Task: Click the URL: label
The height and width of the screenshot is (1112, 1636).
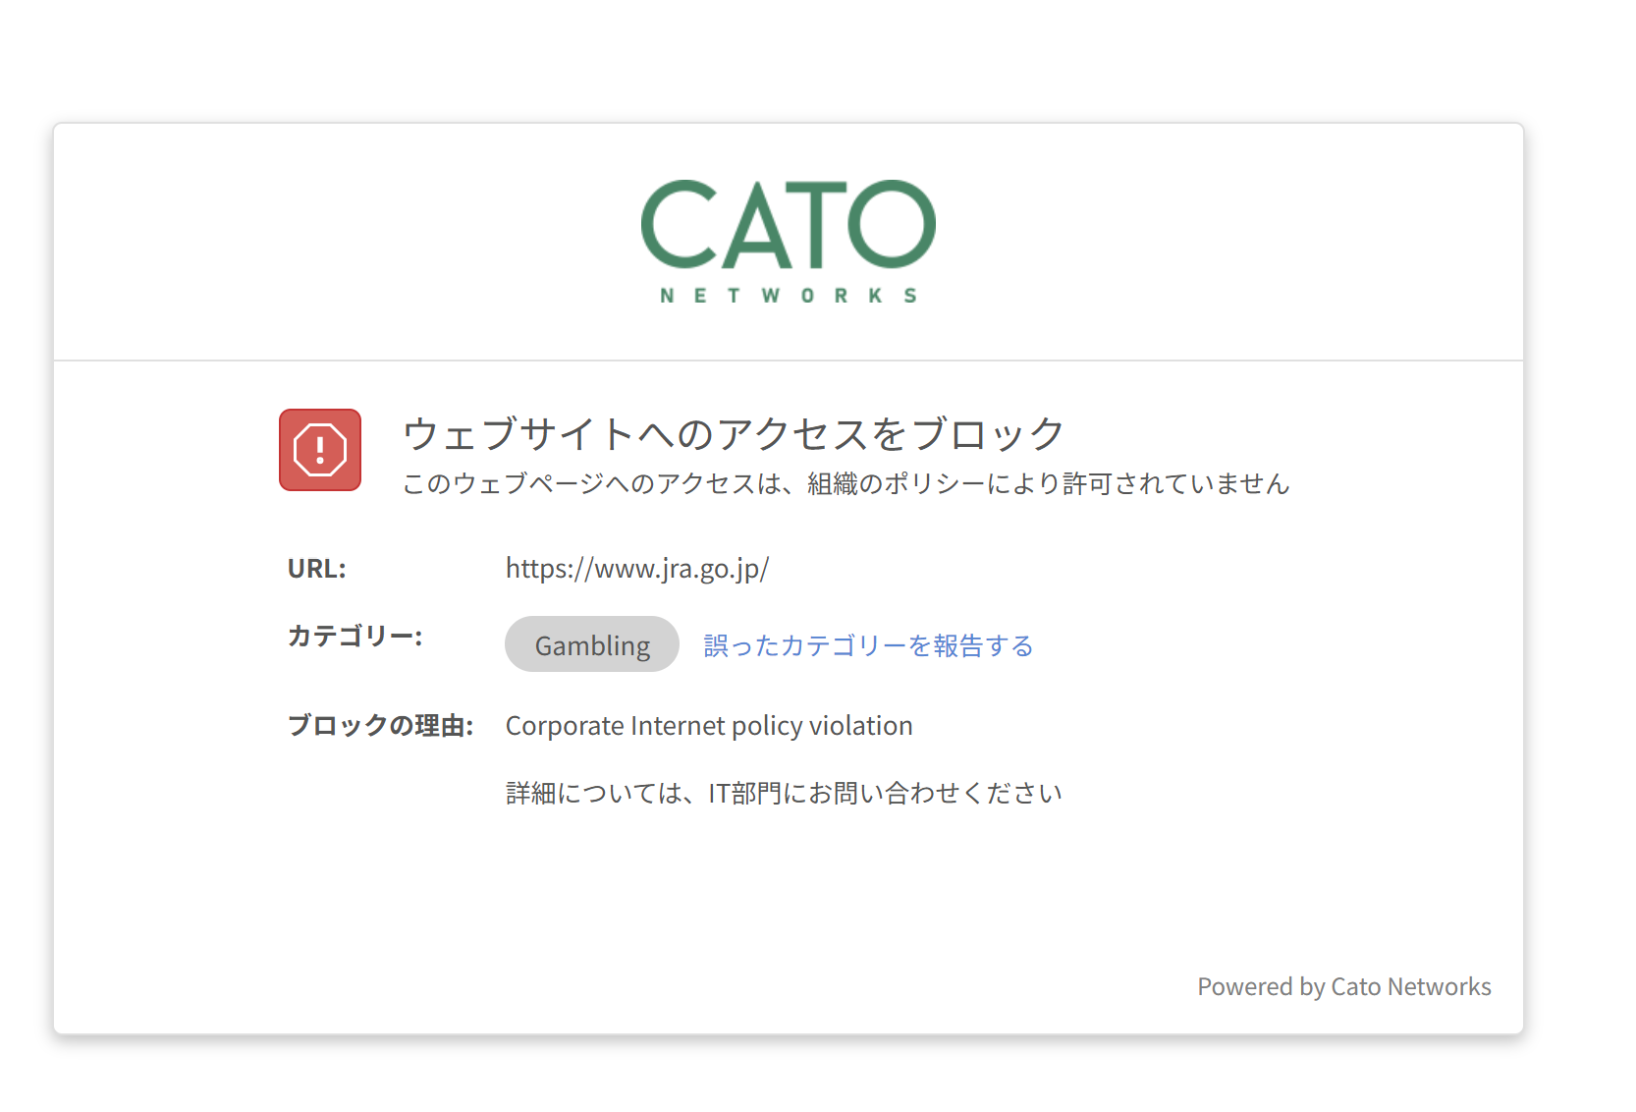Action: pyautogui.click(x=317, y=569)
